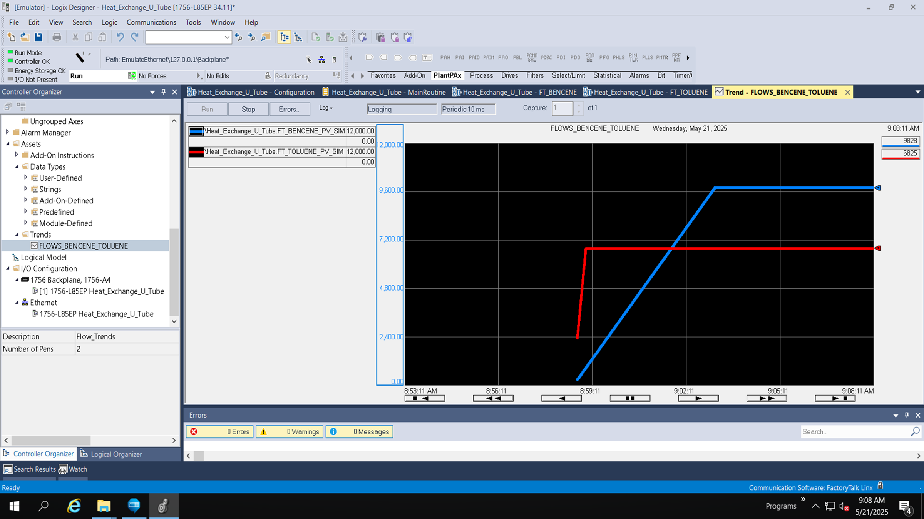Switch to the Alarms instruction tab
Viewport: 924px width, 519px height.
(x=639, y=75)
